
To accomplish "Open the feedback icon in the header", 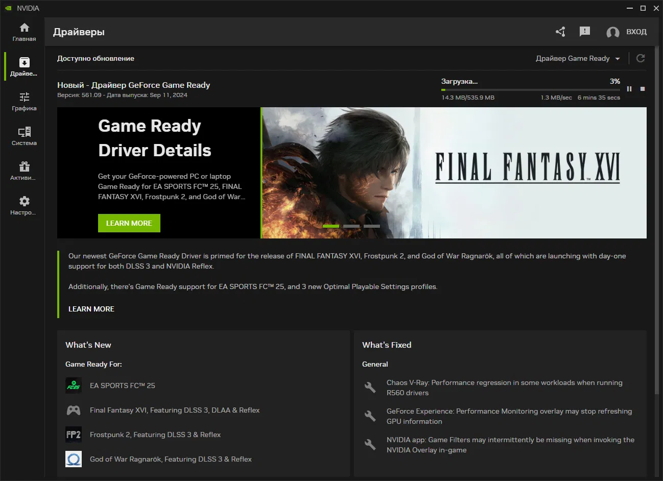I will 585,32.
